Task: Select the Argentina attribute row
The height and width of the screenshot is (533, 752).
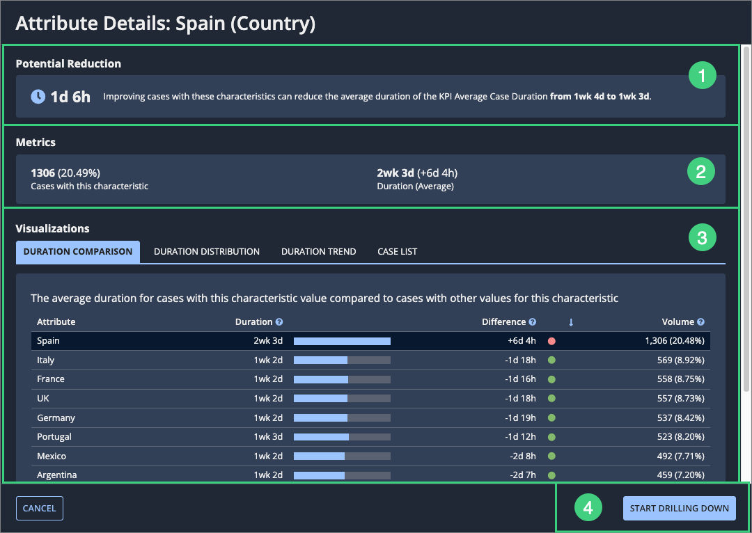Action: [x=370, y=475]
